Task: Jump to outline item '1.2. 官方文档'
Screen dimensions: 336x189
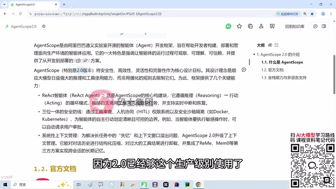Action: tap(272, 70)
